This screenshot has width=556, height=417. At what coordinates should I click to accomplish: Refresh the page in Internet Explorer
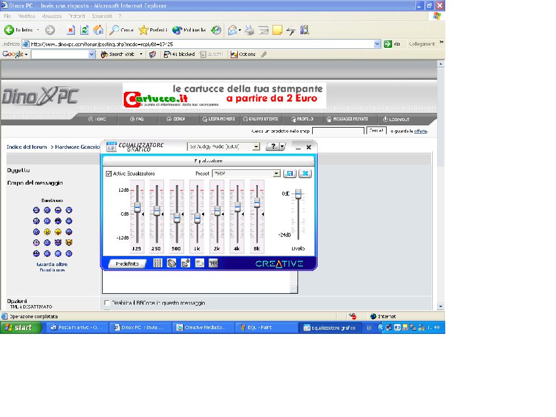85,30
